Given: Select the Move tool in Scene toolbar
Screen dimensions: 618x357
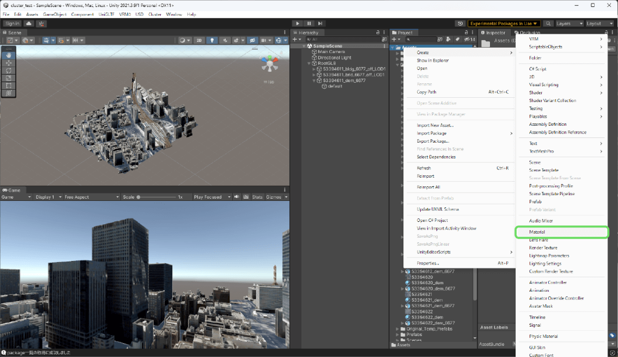Looking at the screenshot, I should pos(9,63).
